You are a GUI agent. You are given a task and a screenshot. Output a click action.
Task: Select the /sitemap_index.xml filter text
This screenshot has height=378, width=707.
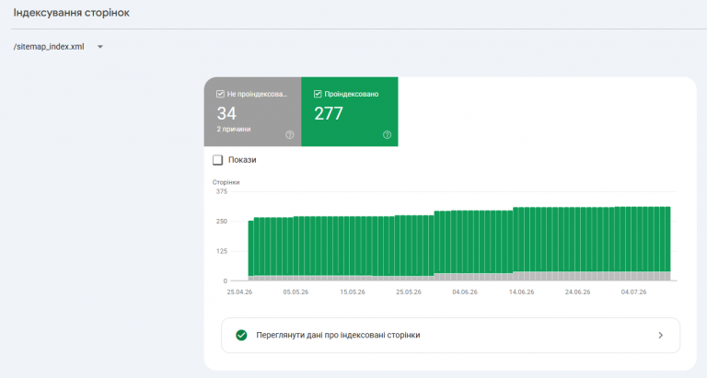point(49,47)
